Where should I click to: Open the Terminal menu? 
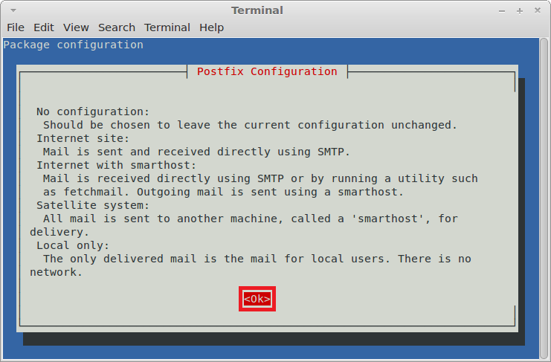pyautogui.click(x=167, y=28)
